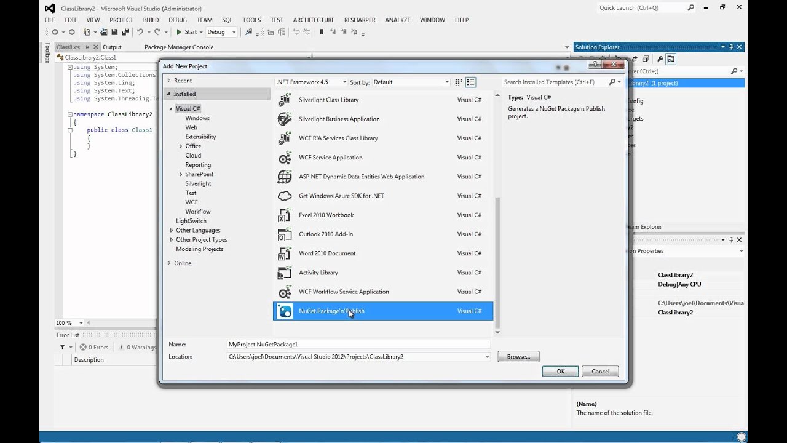Click the Undo toolbar icon
787x443 pixels.
[x=140, y=32]
